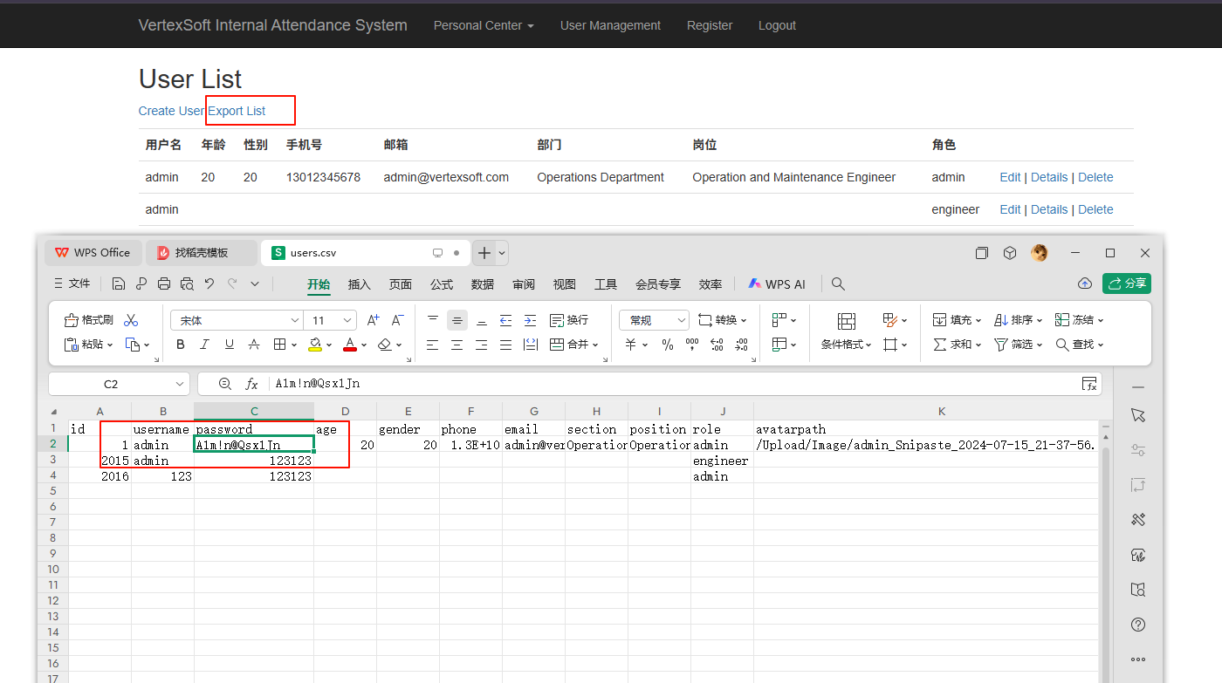
Task: Toggle italic formatting
Action: tap(205, 345)
